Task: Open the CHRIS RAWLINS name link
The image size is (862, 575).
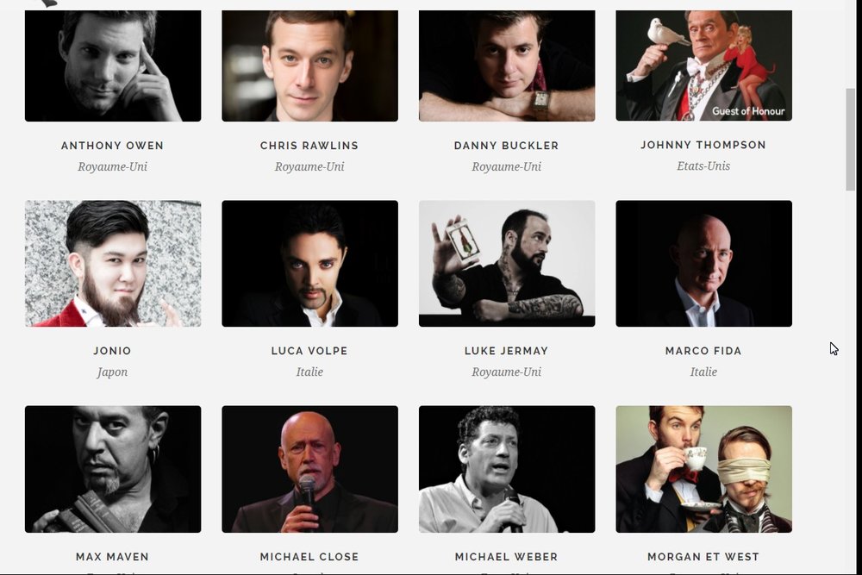Action: [x=309, y=146]
